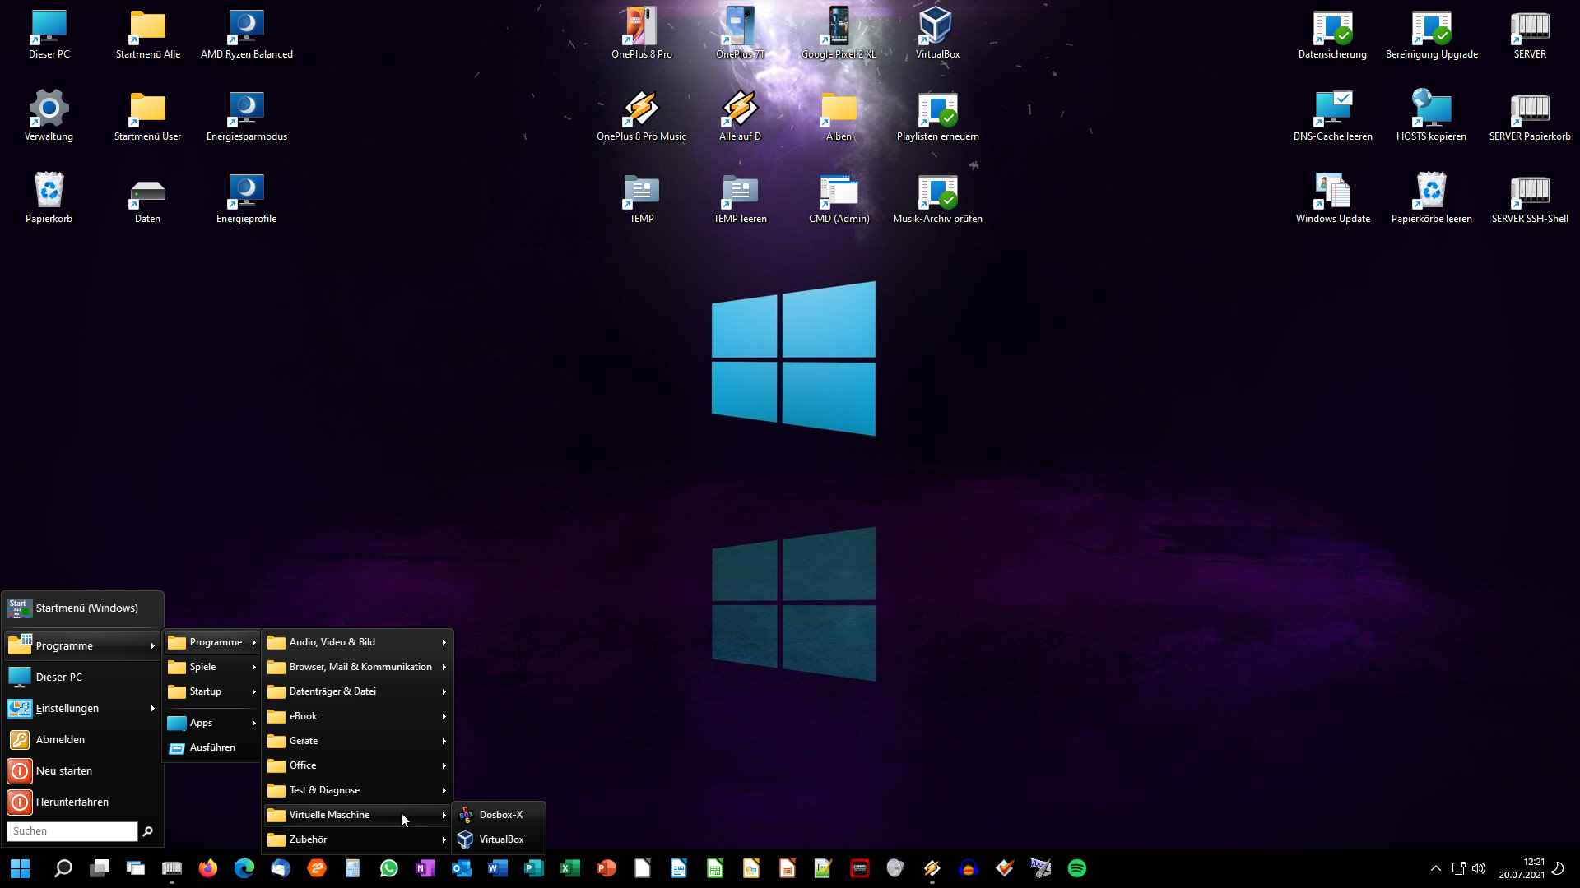
Task: Open the Startup submenu
Action: [x=212, y=691]
